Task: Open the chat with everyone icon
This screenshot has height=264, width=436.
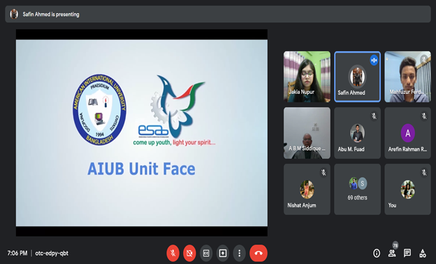Action: pyautogui.click(x=407, y=253)
